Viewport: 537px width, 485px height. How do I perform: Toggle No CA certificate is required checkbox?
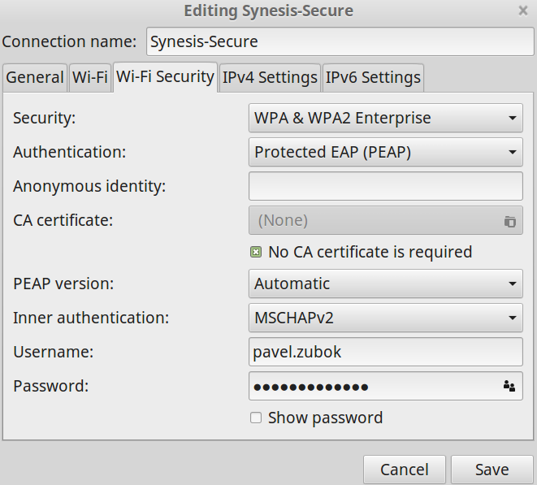(256, 252)
